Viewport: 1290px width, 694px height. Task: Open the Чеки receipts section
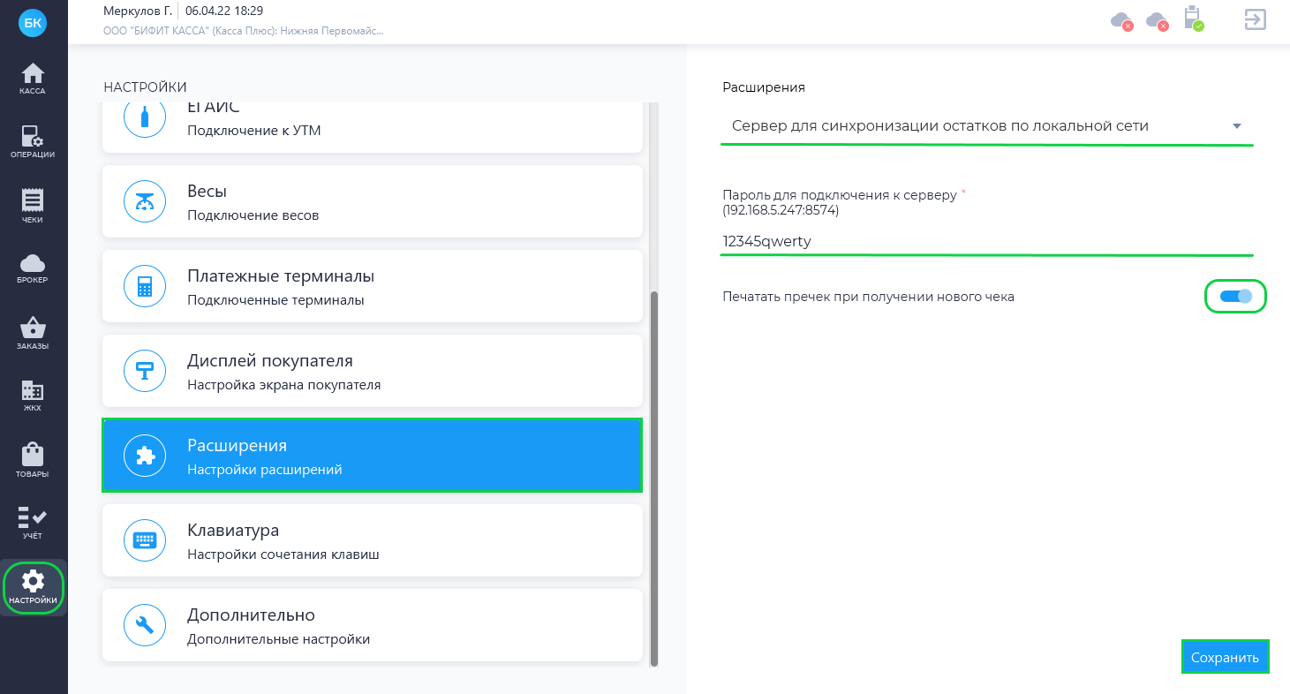tap(33, 206)
